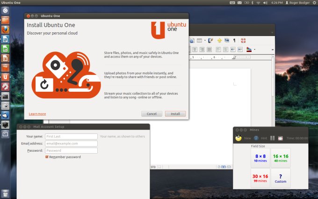Follow the Learn more link
Viewport: 318px width, 199px height.
37,114
